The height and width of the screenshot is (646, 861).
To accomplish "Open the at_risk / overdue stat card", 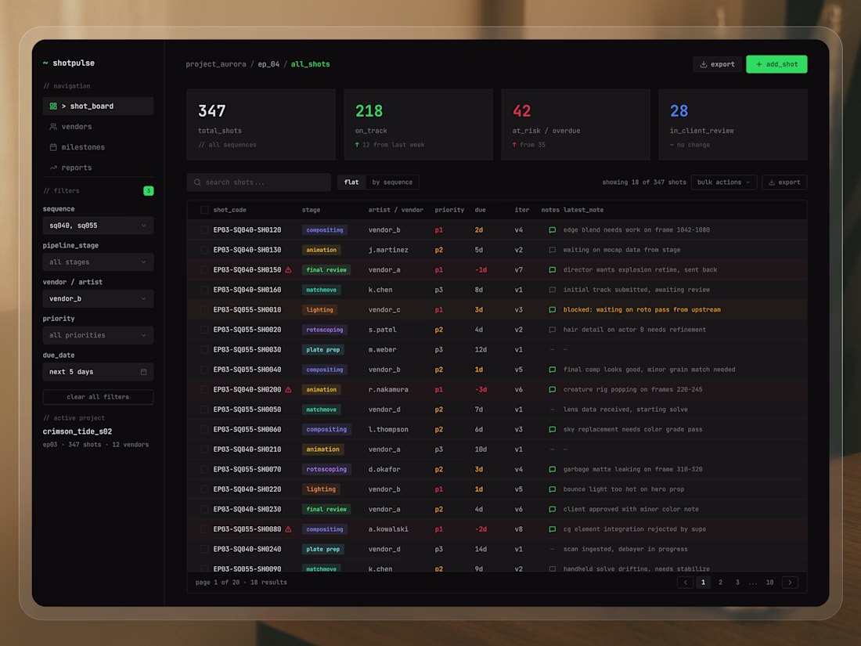I will 575,125.
